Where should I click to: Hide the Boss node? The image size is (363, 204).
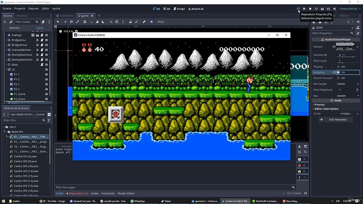point(47,65)
